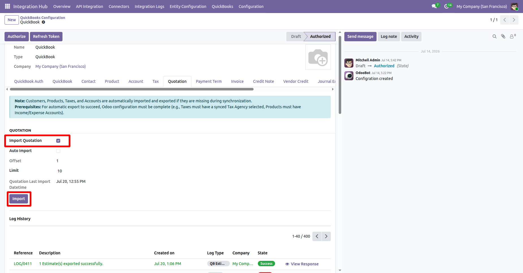The width and height of the screenshot is (523, 273).
Task: Click Log note in chatter
Action: [389, 36]
